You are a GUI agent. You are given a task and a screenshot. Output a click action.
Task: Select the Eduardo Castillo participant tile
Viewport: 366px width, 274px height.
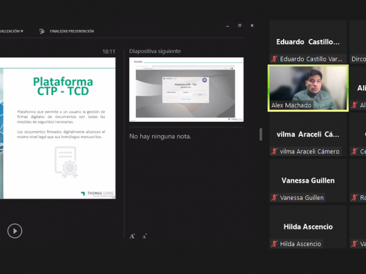(308, 41)
